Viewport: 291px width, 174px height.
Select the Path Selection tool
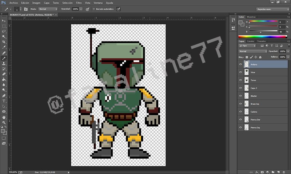point(4,106)
